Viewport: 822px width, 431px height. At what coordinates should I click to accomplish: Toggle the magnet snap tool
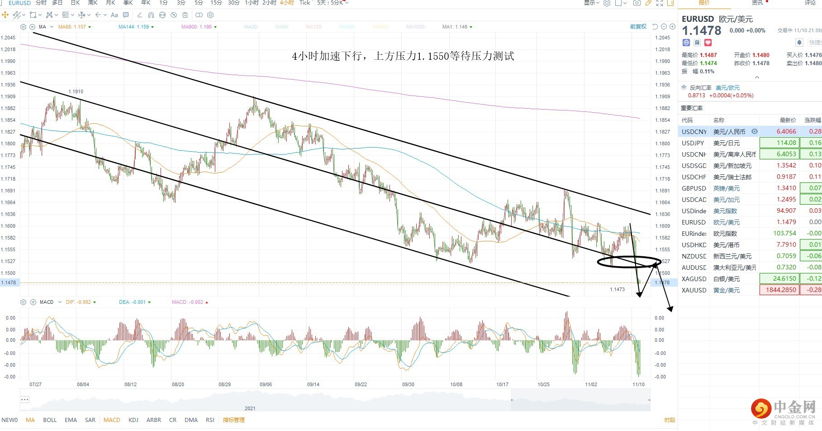(x=151, y=15)
